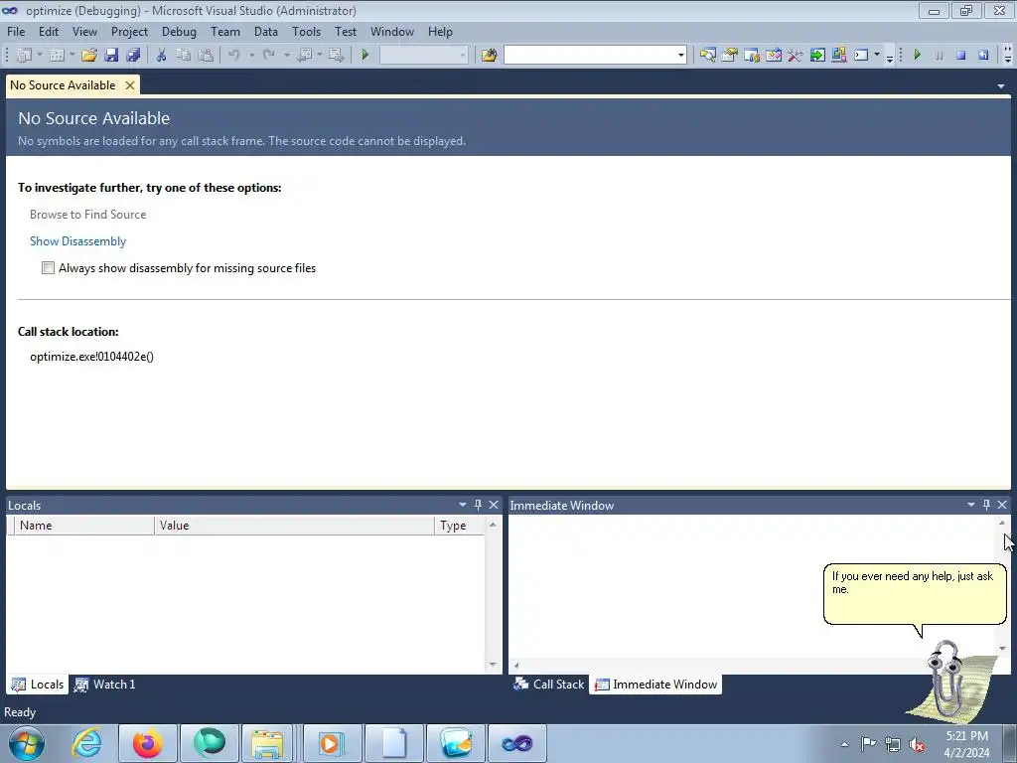
Task: Open the Properties Window toolbar icon
Action: coord(730,56)
